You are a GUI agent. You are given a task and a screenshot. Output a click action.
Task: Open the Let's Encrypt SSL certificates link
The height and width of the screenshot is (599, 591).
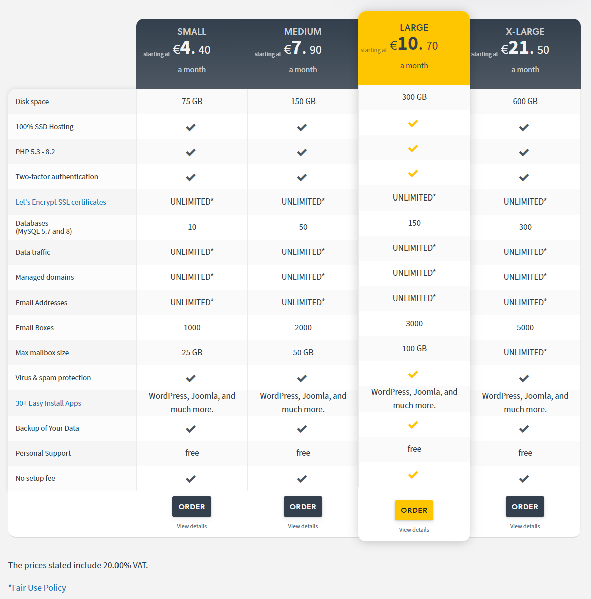[x=61, y=202]
